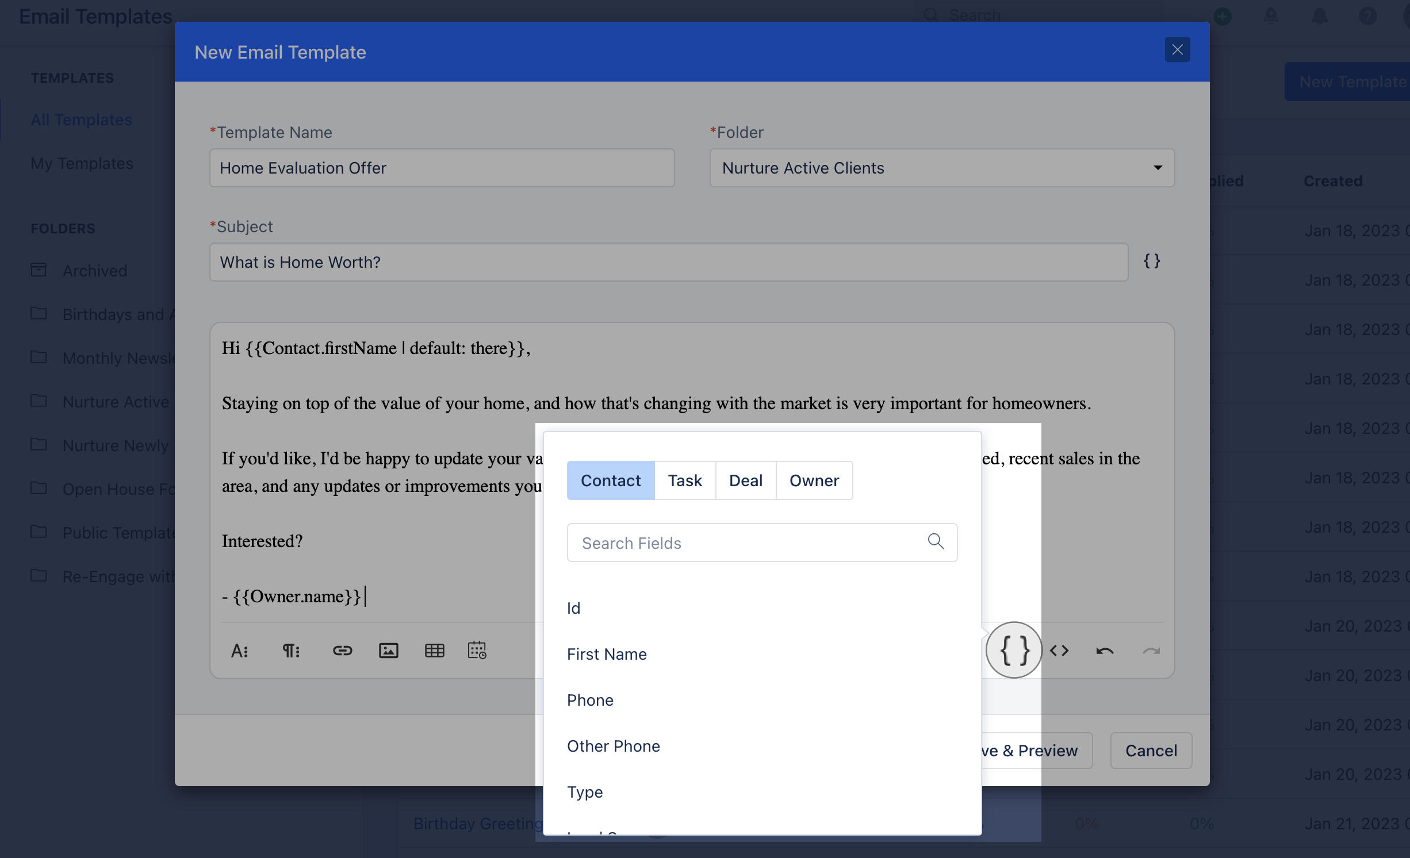
Task: Insert a table via editor toolbar
Action: (434, 651)
